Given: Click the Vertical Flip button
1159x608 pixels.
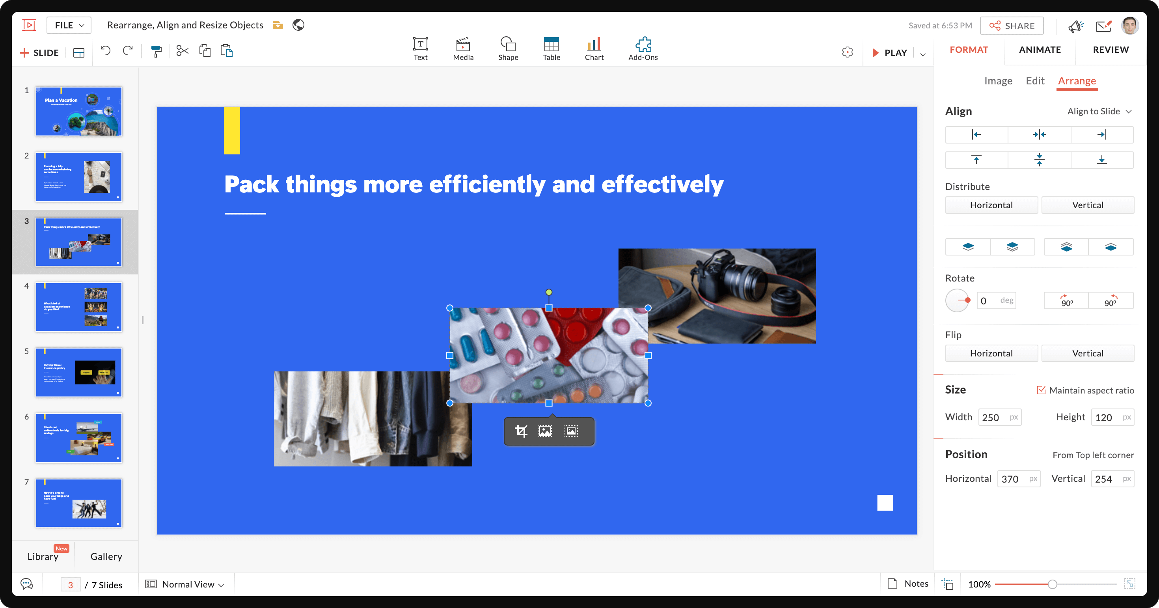Looking at the screenshot, I should click(1088, 352).
